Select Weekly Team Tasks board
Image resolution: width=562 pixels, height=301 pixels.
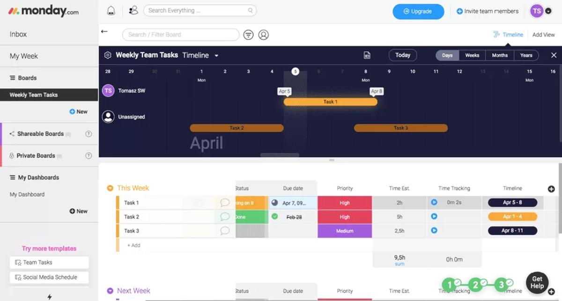pos(49,95)
